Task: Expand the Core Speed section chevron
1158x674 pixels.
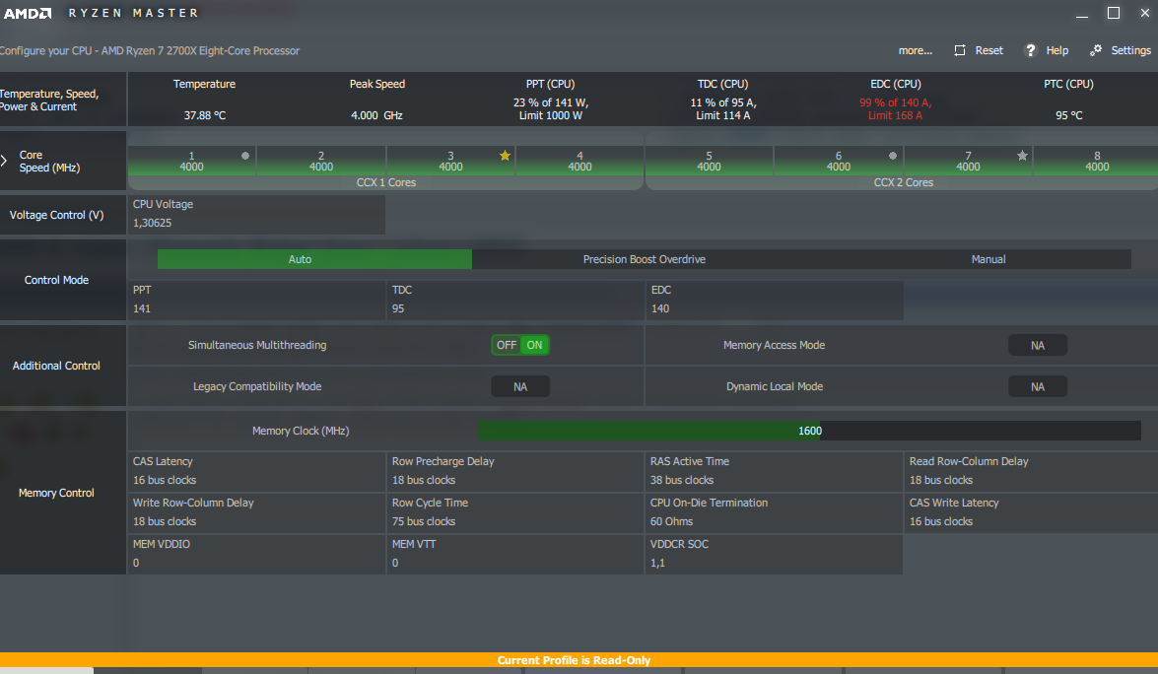Action: 4,161
